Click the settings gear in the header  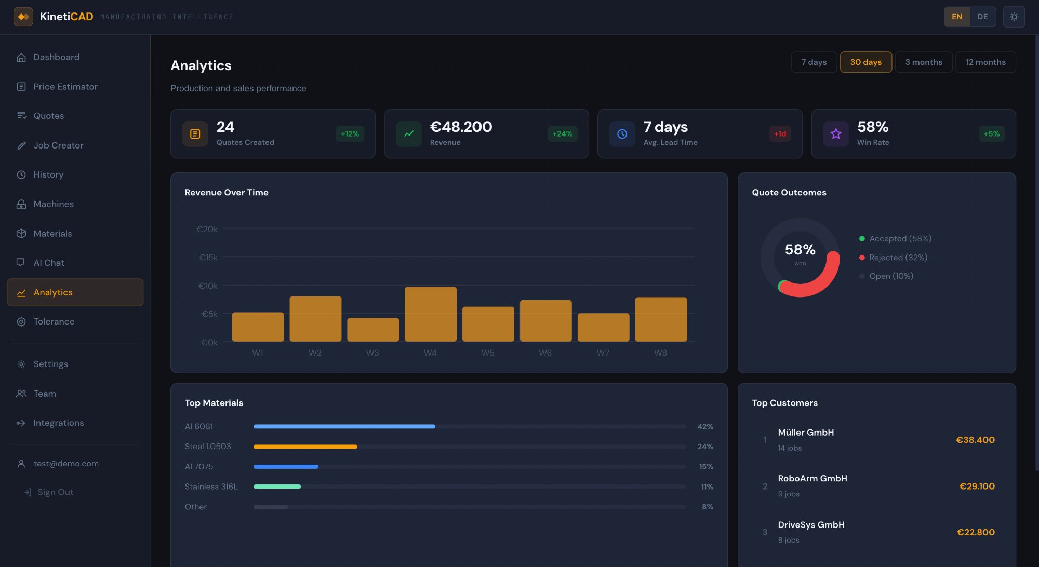pyautogui.click(x=1014, y=17)
